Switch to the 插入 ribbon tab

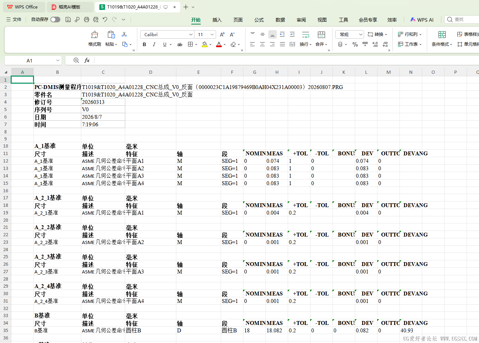click(217, 20)
